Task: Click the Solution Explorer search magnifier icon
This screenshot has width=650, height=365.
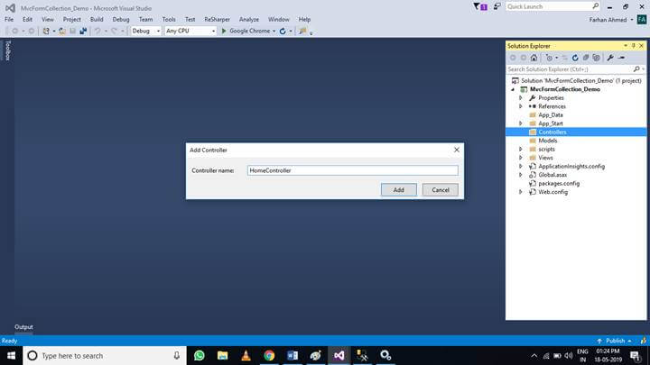Action: (x=636, y=69)
